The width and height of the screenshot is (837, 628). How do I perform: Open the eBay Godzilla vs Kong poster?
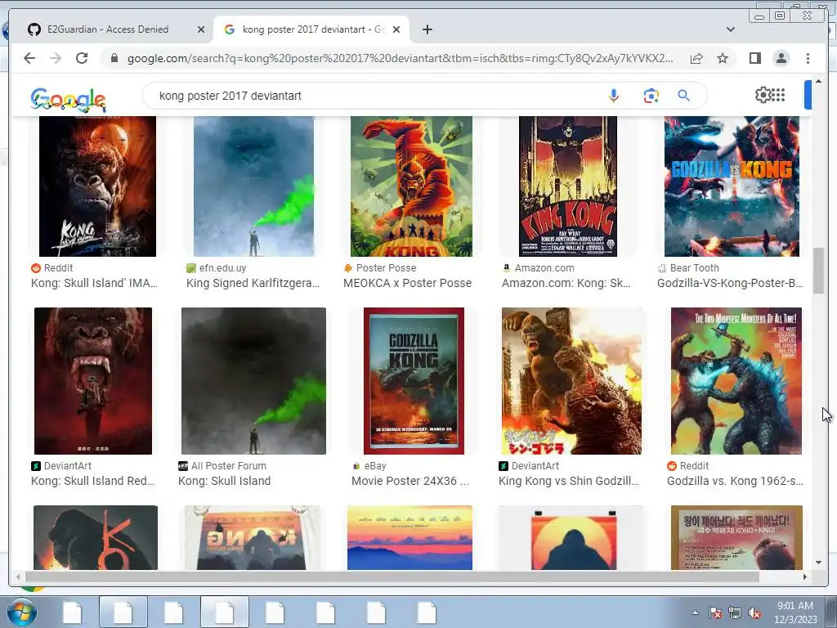tap(414, 381)
